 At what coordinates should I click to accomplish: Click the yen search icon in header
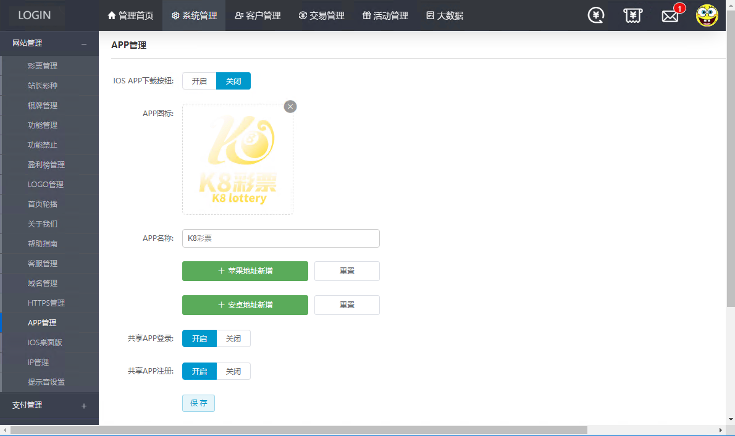click(596, 15)
